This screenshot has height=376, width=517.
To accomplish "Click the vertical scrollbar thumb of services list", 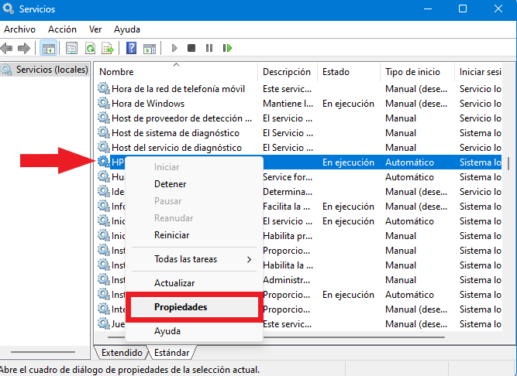I will tap(508, 163).
